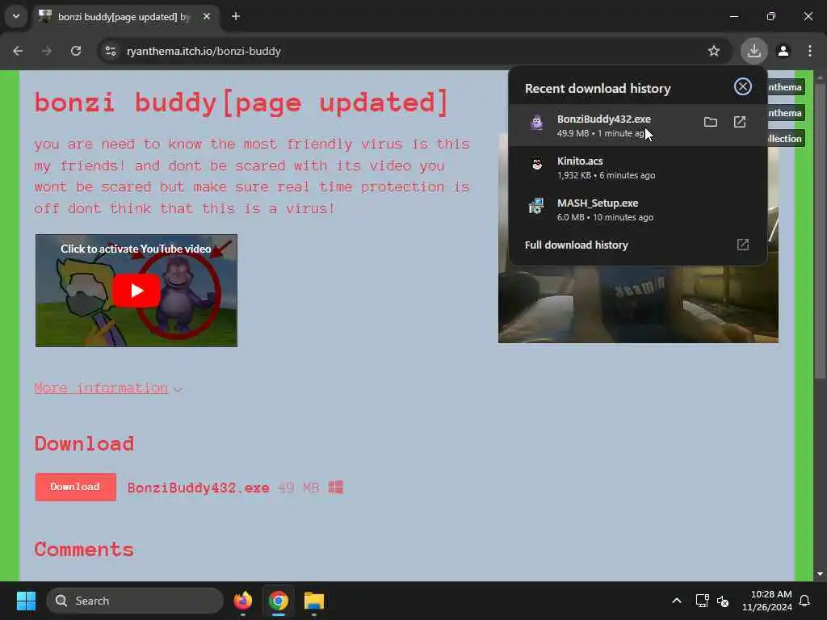827x620 pixels.
Task: Click the page title bonzi buddy[page updated]
Action: point(241,103)
